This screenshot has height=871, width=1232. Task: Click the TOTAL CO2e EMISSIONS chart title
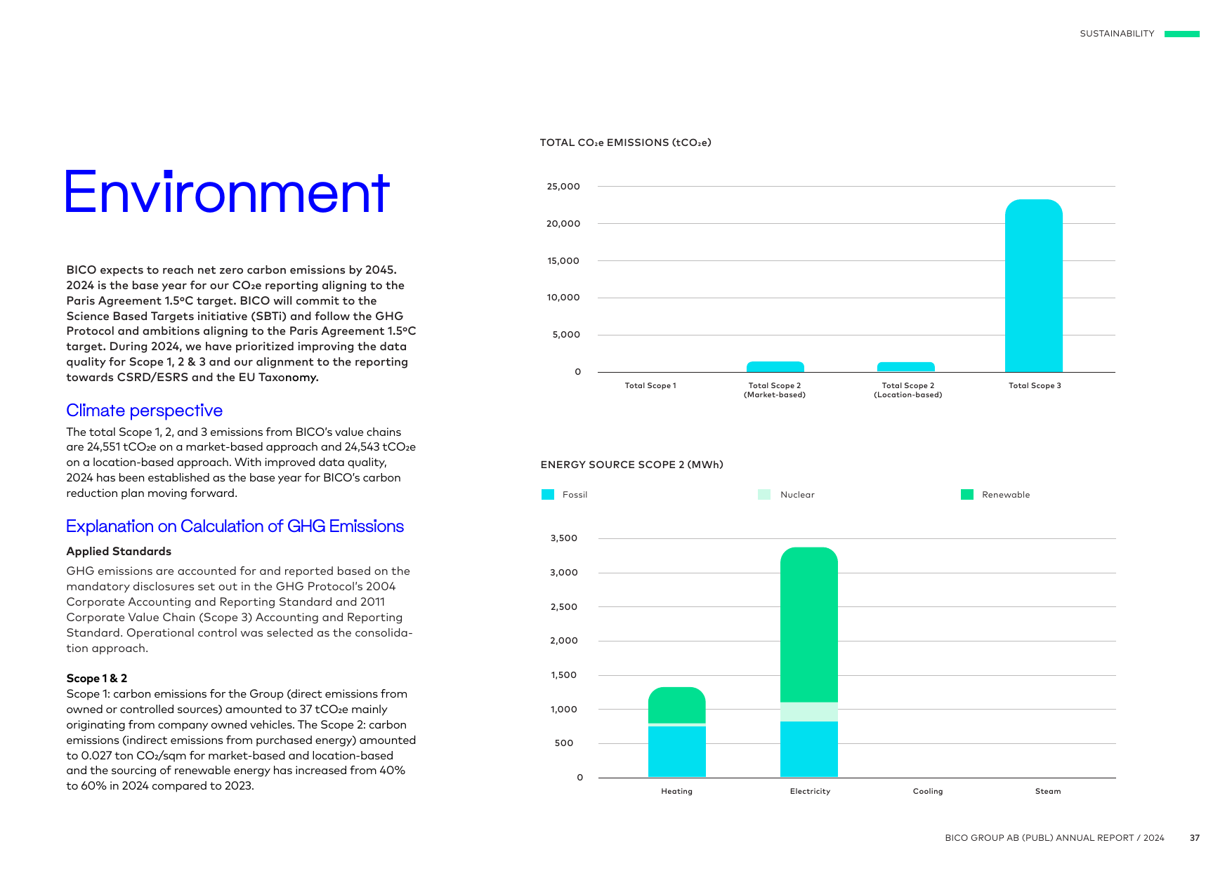tap(625, 142)
